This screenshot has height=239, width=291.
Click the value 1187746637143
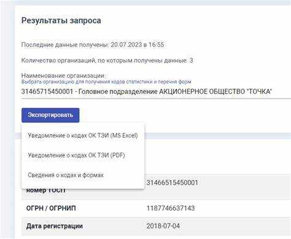tap(171, 208)
